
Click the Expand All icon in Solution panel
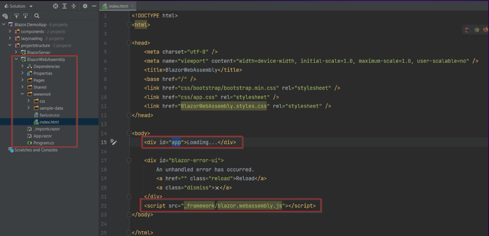64,6
